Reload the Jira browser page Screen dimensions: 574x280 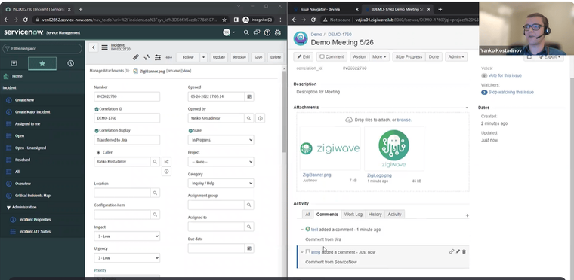point(313,20)
